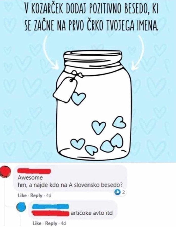Click the redacted red commenter name
176x227 pixels.
pos(34,171)
